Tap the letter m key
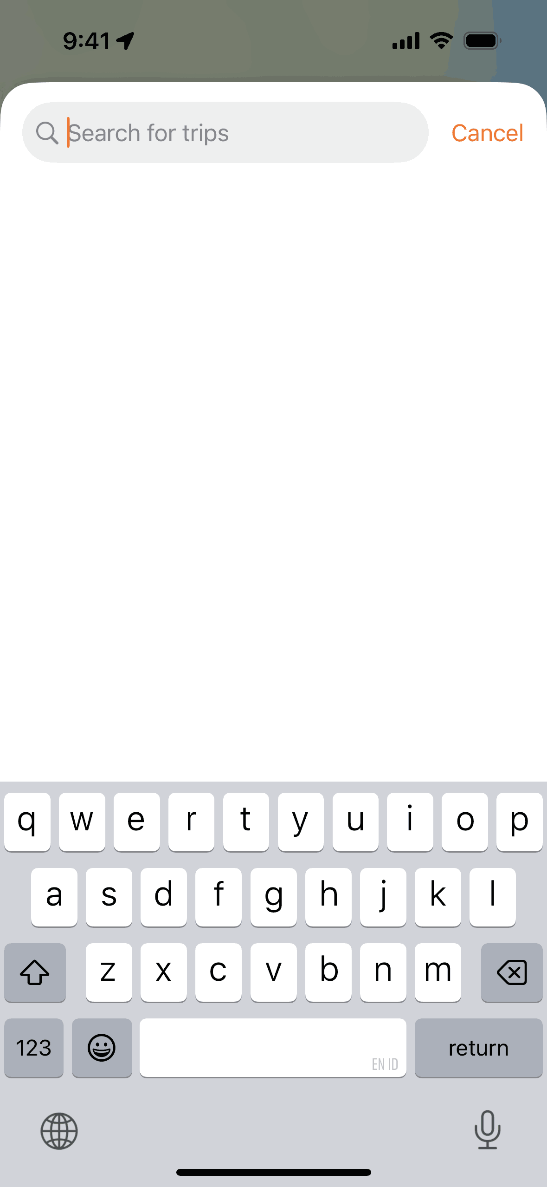547x1187 pixels. pyautogui.click(x=438, y=972)
